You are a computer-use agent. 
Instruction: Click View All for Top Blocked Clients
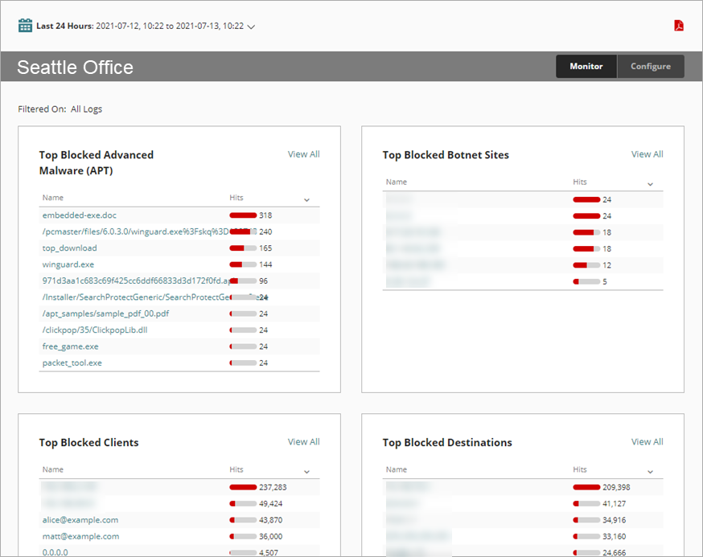(x=303, y=441)
